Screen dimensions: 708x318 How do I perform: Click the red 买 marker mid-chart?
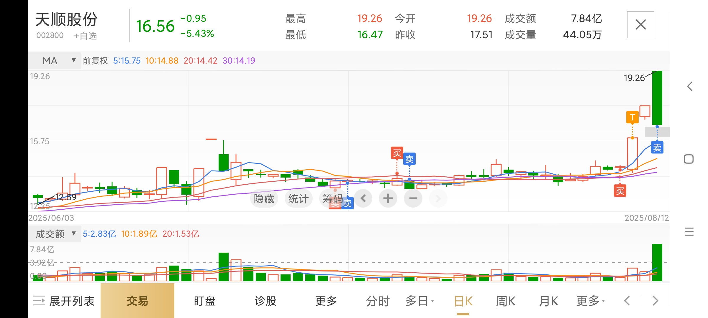point(397,153)
